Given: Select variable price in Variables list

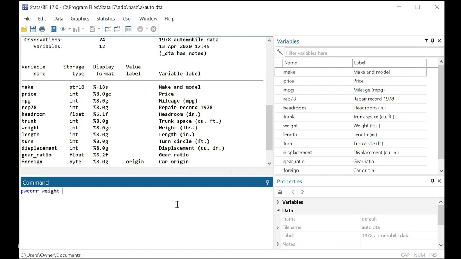Looking at the screenshot, I should [x=351, y=81].
